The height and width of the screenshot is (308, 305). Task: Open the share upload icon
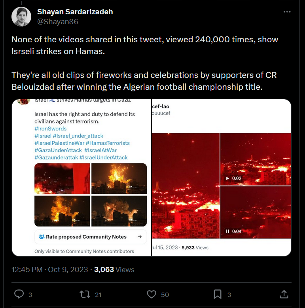(284, 294)
